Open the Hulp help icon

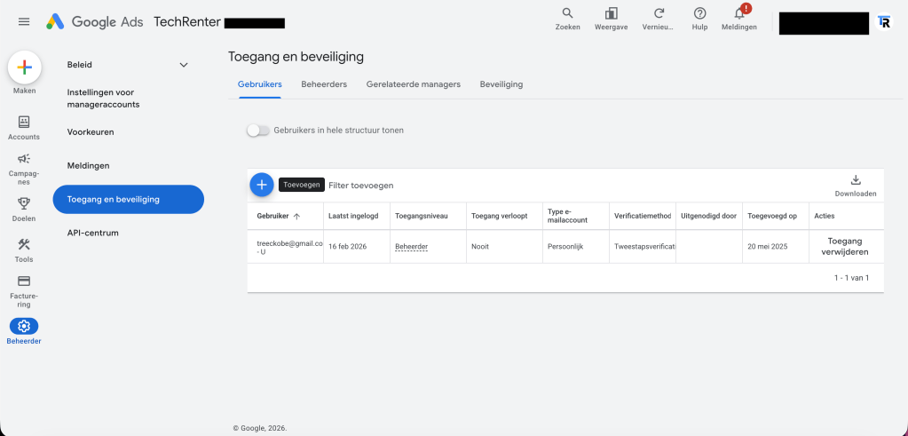click(x=699, y=14)
